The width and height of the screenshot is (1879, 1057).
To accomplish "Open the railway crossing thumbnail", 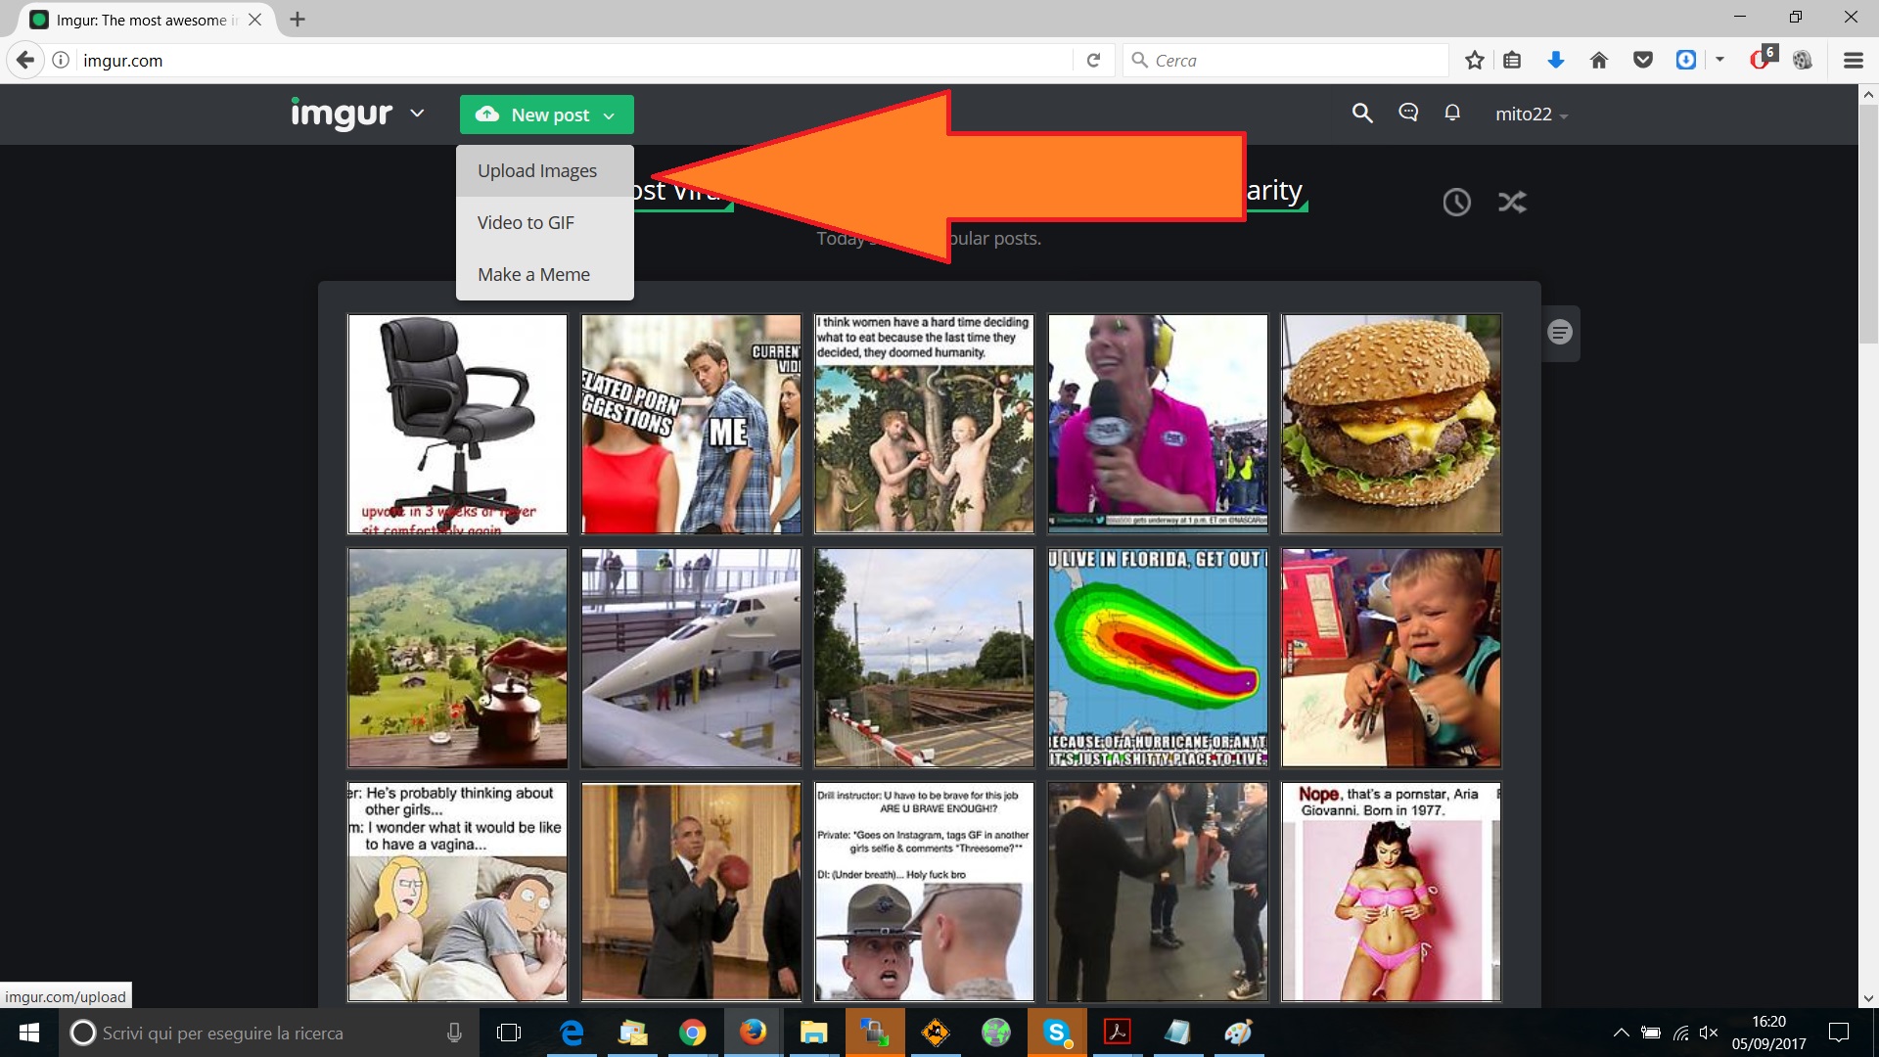I will 924,658.
